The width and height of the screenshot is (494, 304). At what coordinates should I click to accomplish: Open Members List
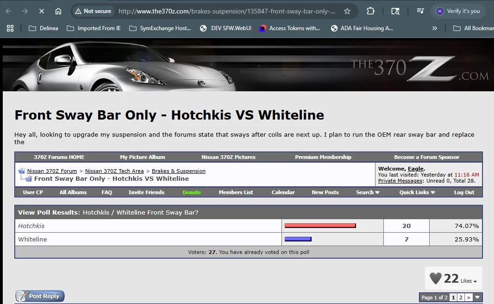tap(236, 192)
